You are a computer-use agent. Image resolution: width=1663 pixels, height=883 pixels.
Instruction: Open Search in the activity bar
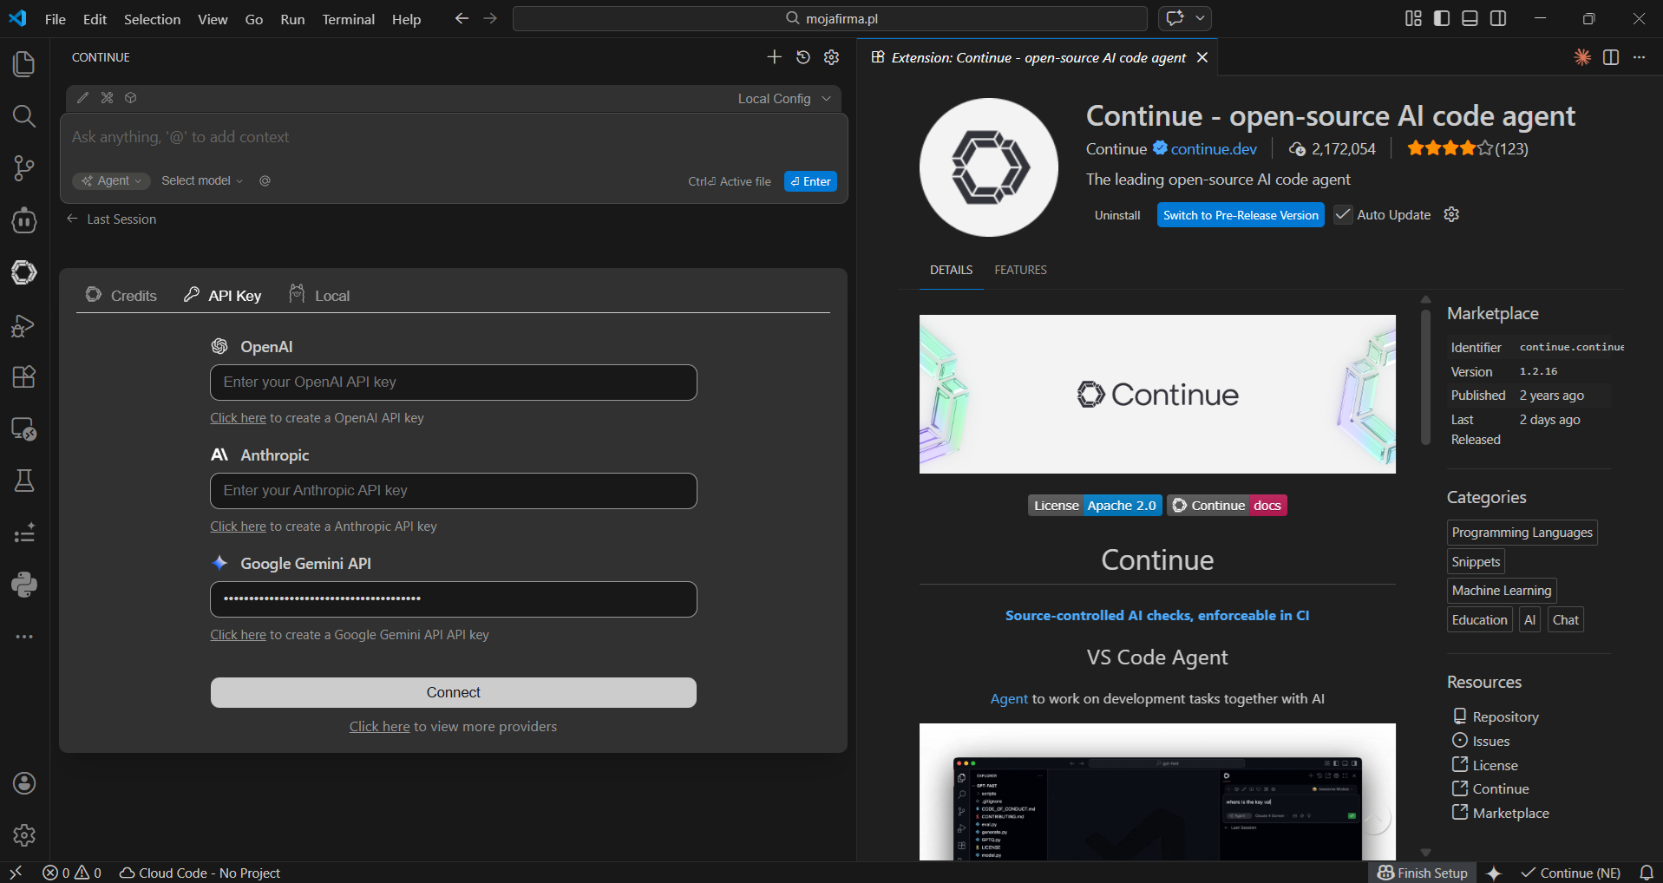[23, 116]
